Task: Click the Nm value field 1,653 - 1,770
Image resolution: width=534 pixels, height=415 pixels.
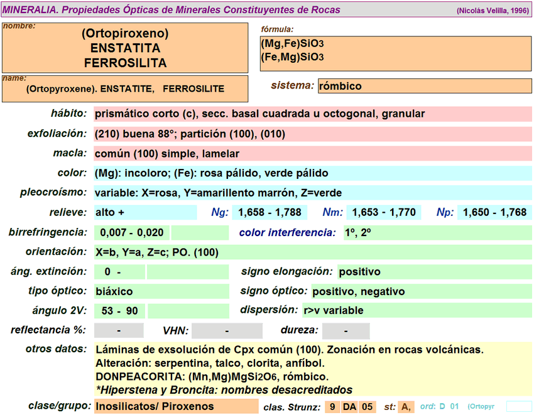Action: (x=383, y=212)
